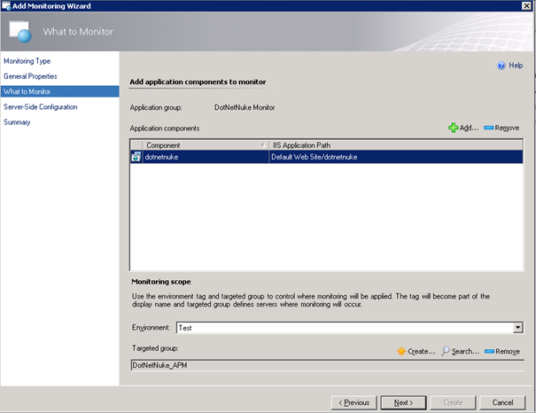The width and height of the screenshot is (536, 413).
Task: Click Create... for targeted group
Action: click(x=422, y=351)
